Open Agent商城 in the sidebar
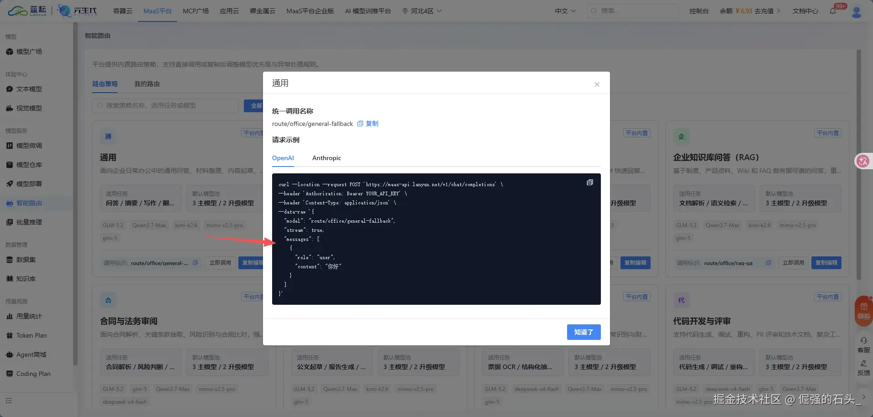The width and height of the screenshot is (873, 417). (32, 354)
